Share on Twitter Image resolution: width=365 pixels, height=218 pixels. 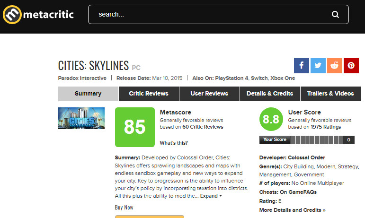click(318, 66)
